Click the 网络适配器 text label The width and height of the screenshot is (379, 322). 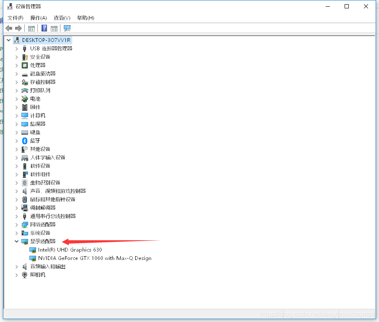pos(43,224)
